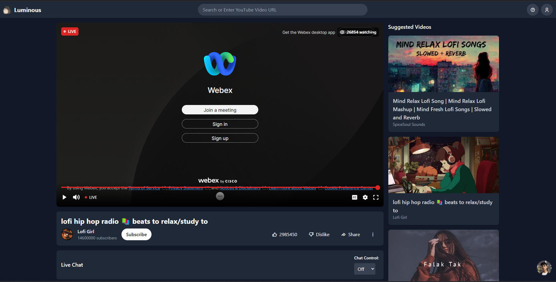The height and width of the screenshot is (282, 556).
Task: Click the Dislike button
Action: [319, 234]
